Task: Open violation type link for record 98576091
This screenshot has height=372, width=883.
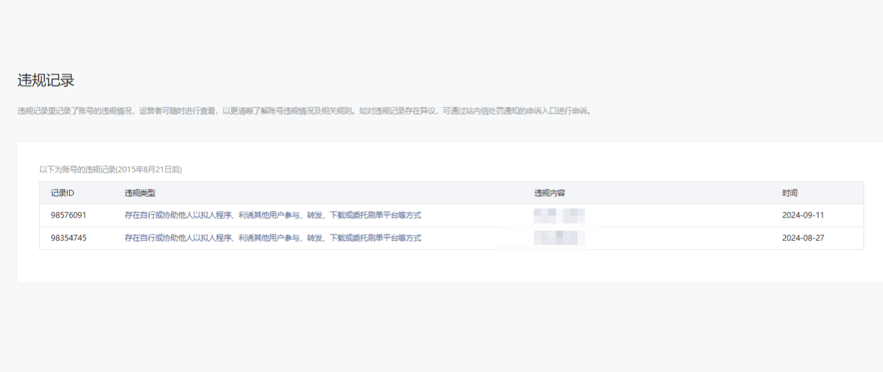Action: (x=272, y=215)
